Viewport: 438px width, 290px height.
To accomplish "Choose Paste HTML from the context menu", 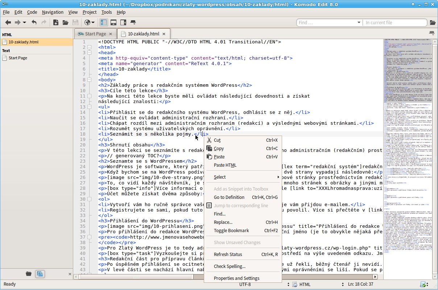I will (243, 165).
